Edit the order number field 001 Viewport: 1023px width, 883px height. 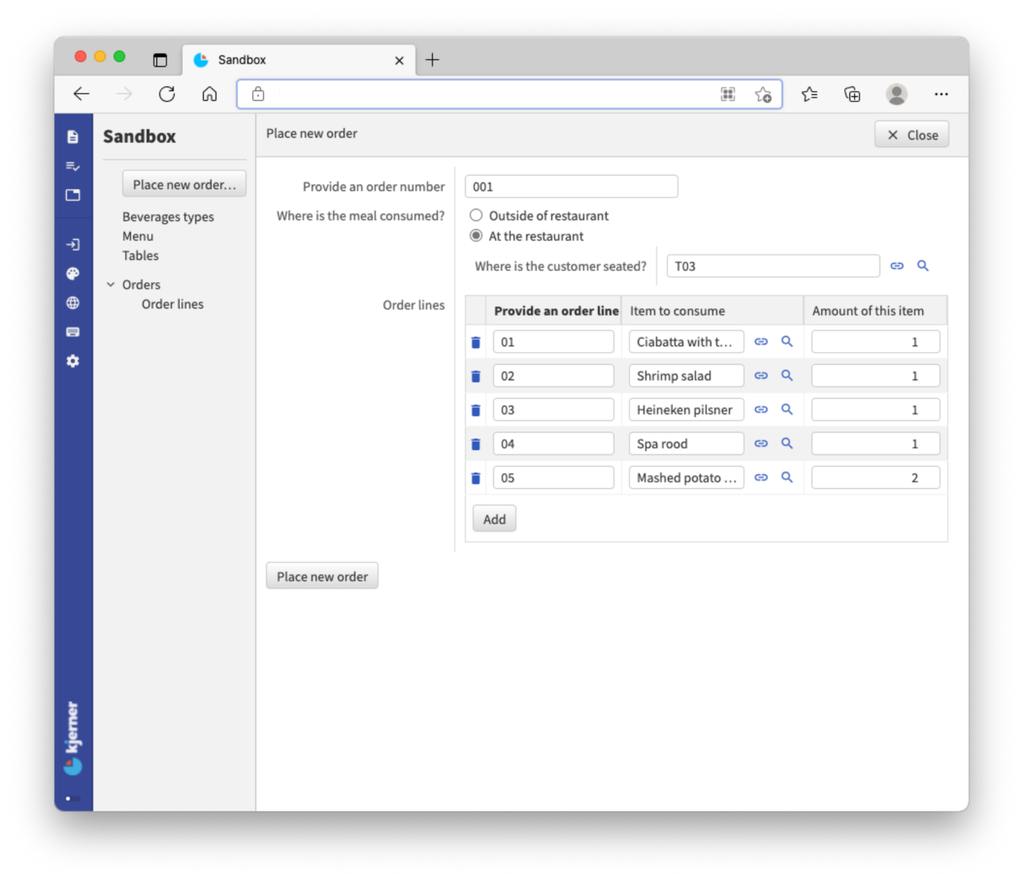pyautogui.click(x=572, y=187)
